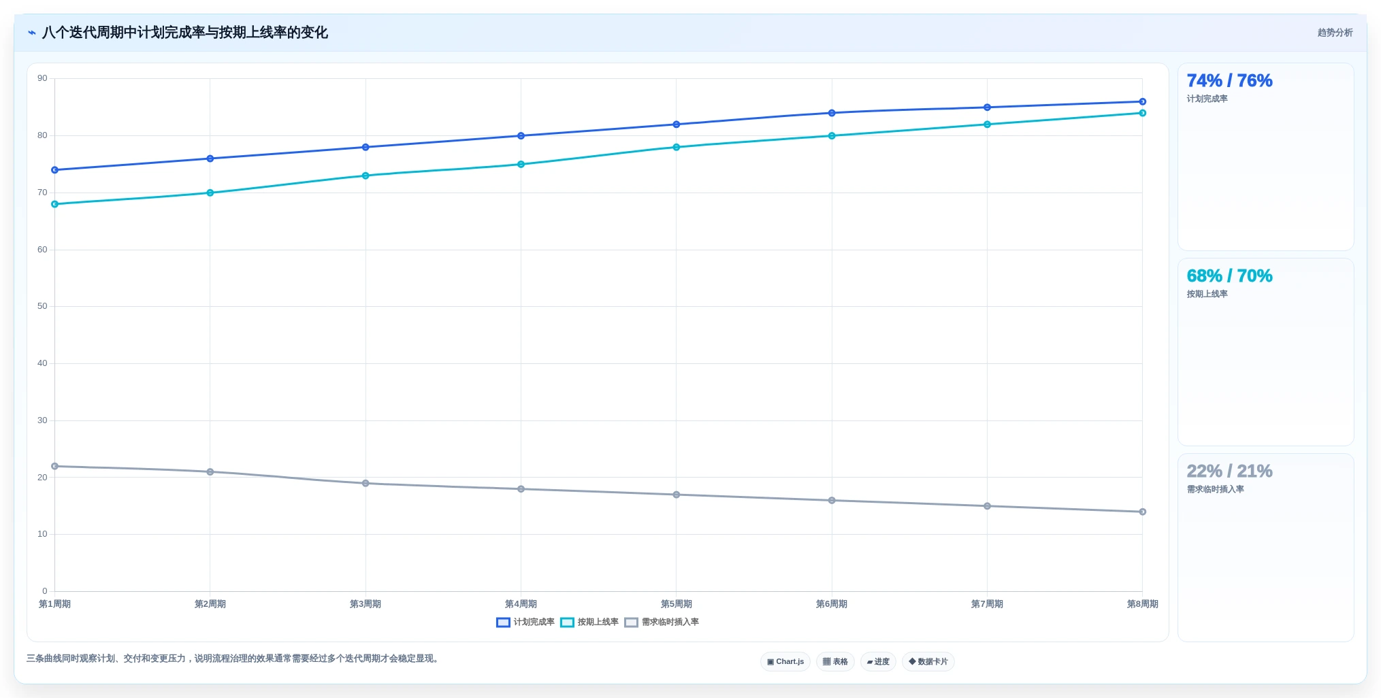The width and height of the screenshot is (1381, 698).
Task: Click the Chart.js tag chip
Action: pyautogui.click(x=785, y=661)
